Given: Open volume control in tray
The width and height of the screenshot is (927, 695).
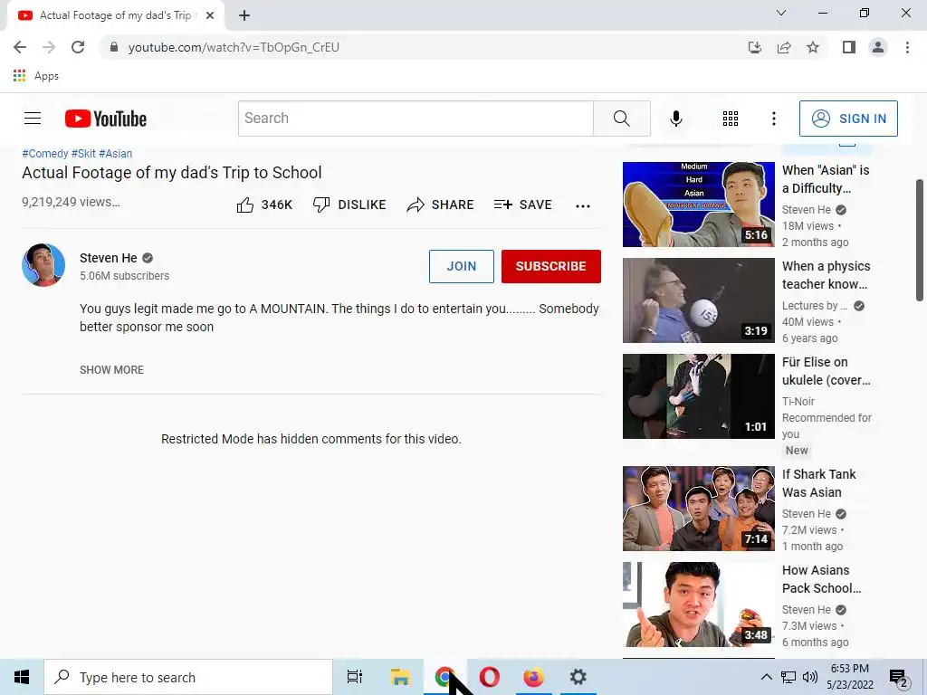Looking at the screenshot, I should pyautogui.click(x=810, y=677).
